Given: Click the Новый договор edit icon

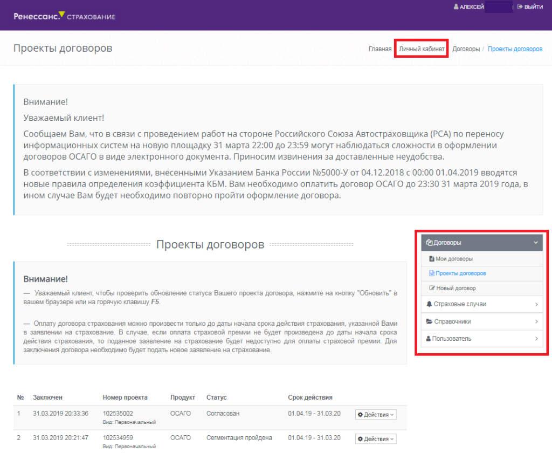Looking at the screenshot, I should pyautogui.click(x=432, y=288).
